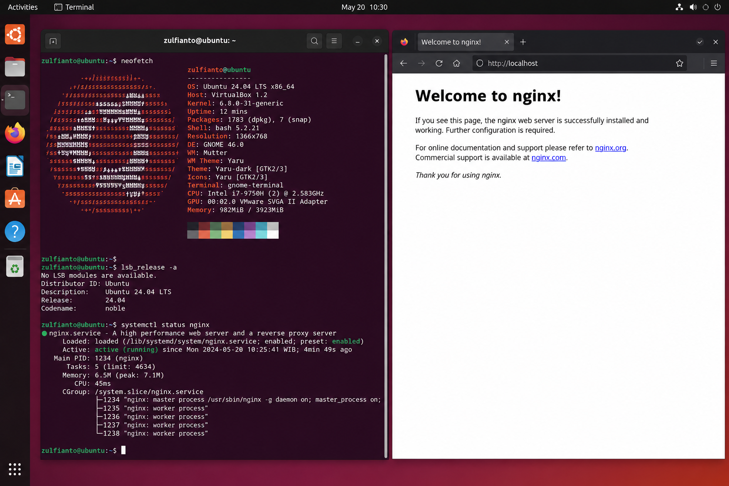Click "Memory: 982MiB / 3923MiB" line
Image resolution: width=729 pixels, height=486 pixels.
pyautogui.click(x=235, y=210)
